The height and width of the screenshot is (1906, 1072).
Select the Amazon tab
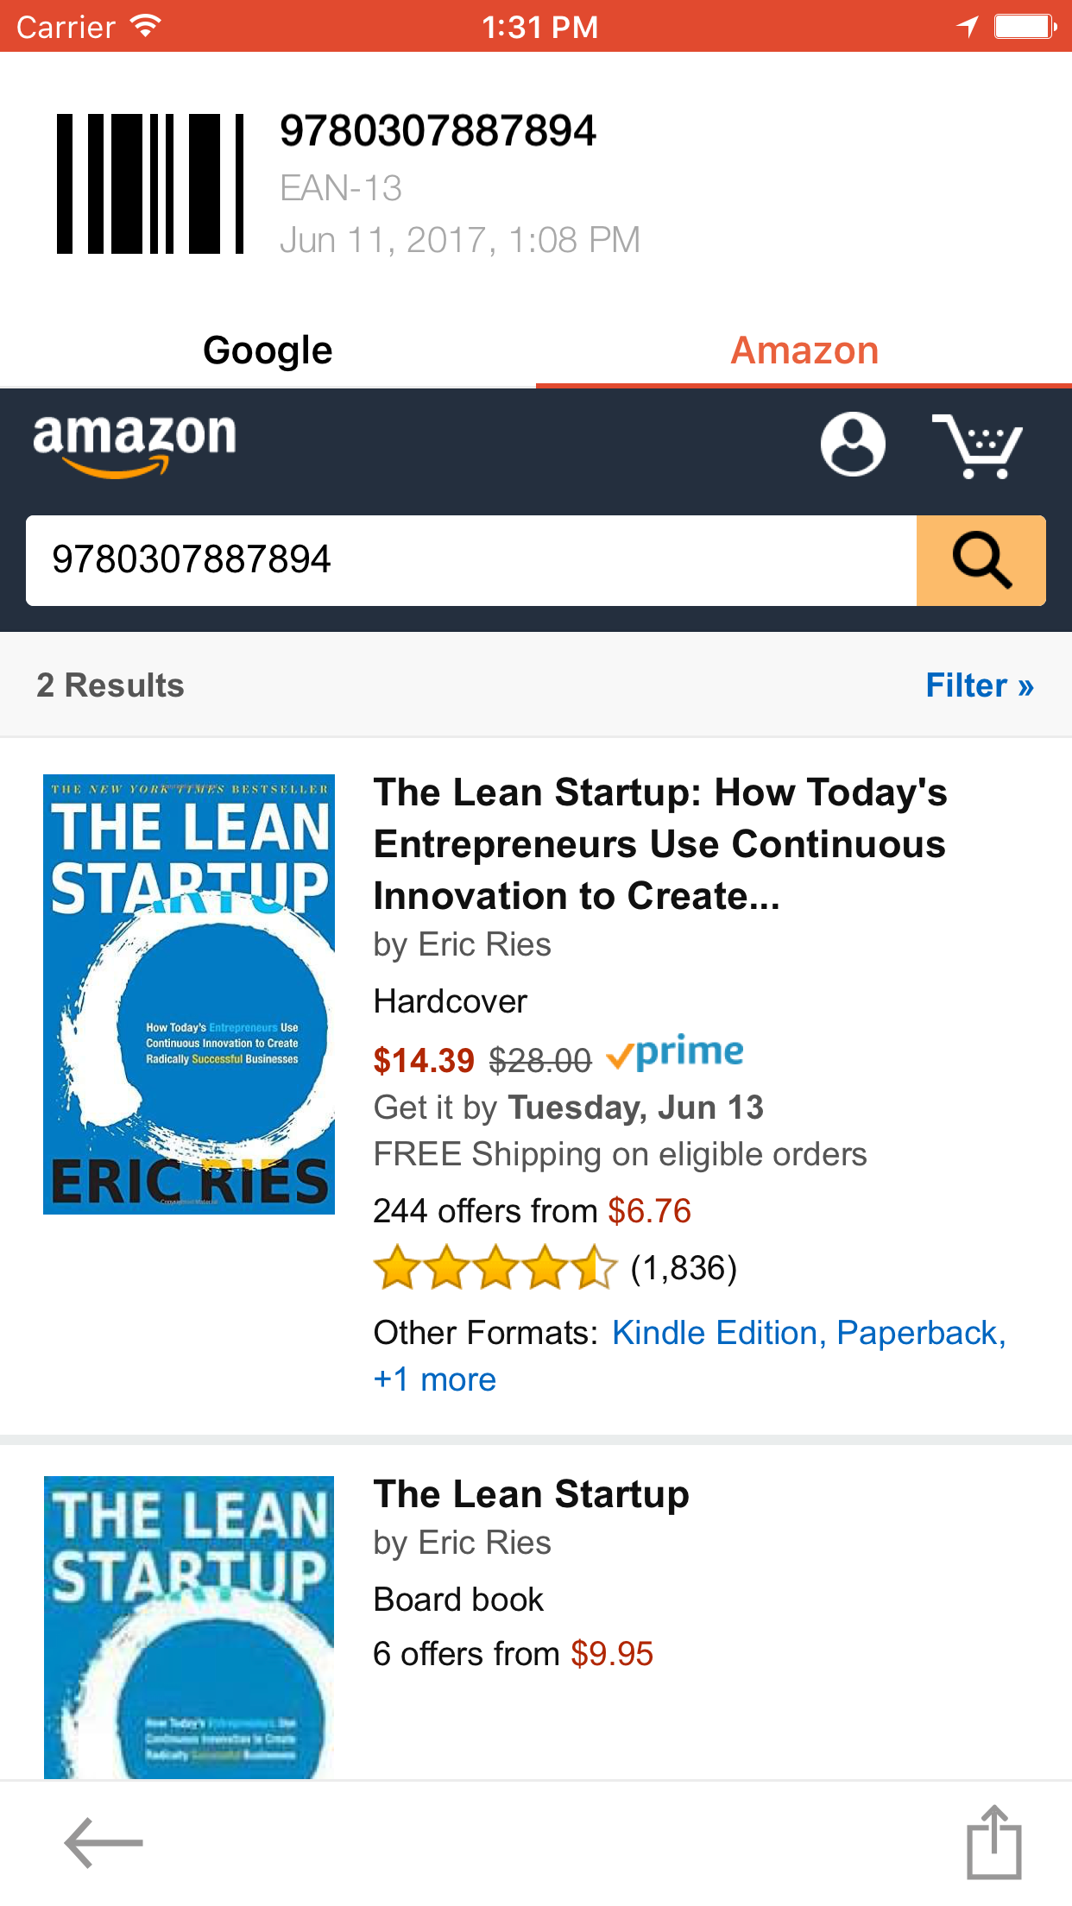(x=804, y=350)
